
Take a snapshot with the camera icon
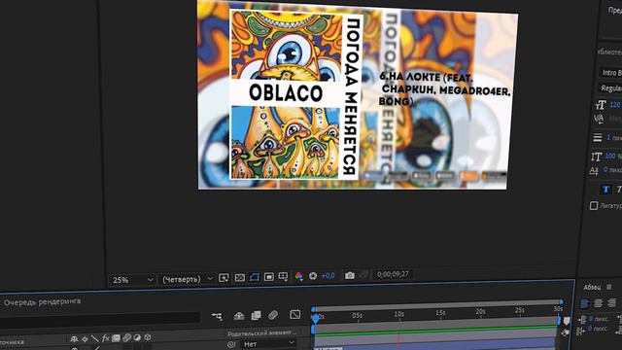tap(350, 275)
